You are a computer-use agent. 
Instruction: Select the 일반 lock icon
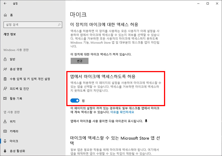(5, 59)
